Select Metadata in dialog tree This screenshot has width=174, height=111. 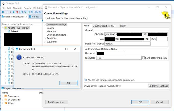[52, 31]
